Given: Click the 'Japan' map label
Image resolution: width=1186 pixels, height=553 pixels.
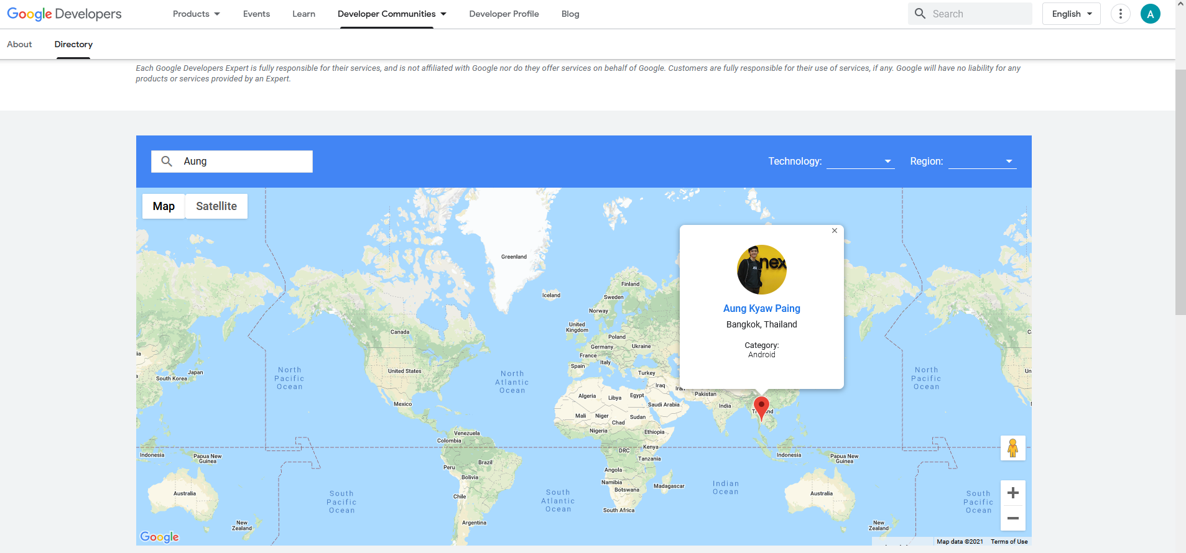Looking at the screenshot, I should point(195,372).
